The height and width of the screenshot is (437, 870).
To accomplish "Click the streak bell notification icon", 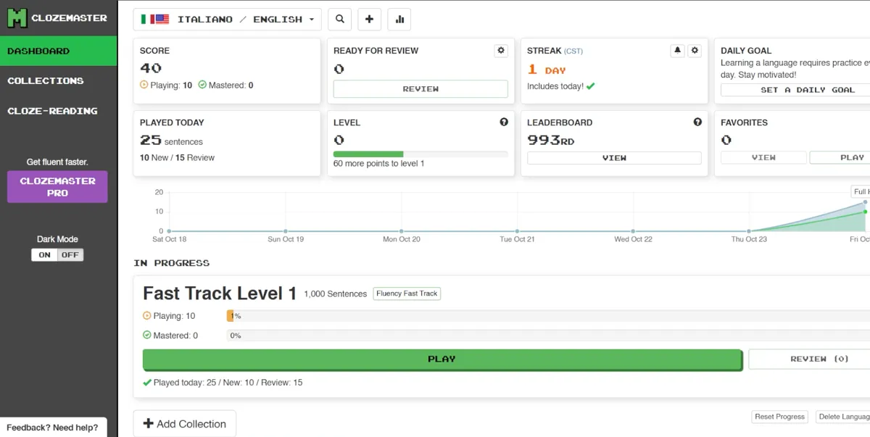I will pos(677,51).
